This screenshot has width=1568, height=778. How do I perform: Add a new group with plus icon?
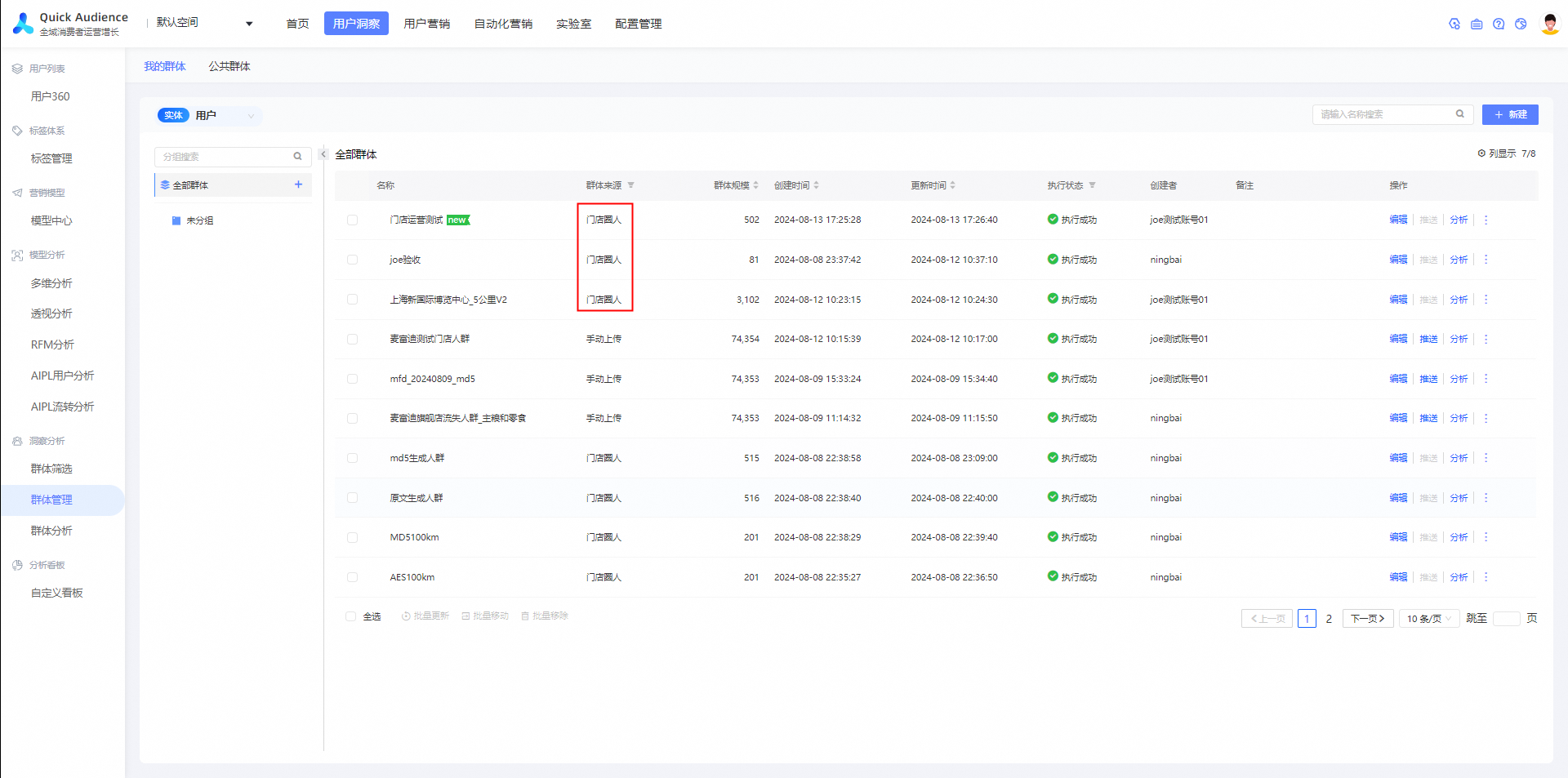click(x=298, y=184)
